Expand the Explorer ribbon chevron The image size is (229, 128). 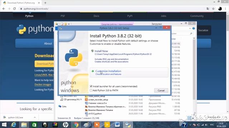coord(190,28)
